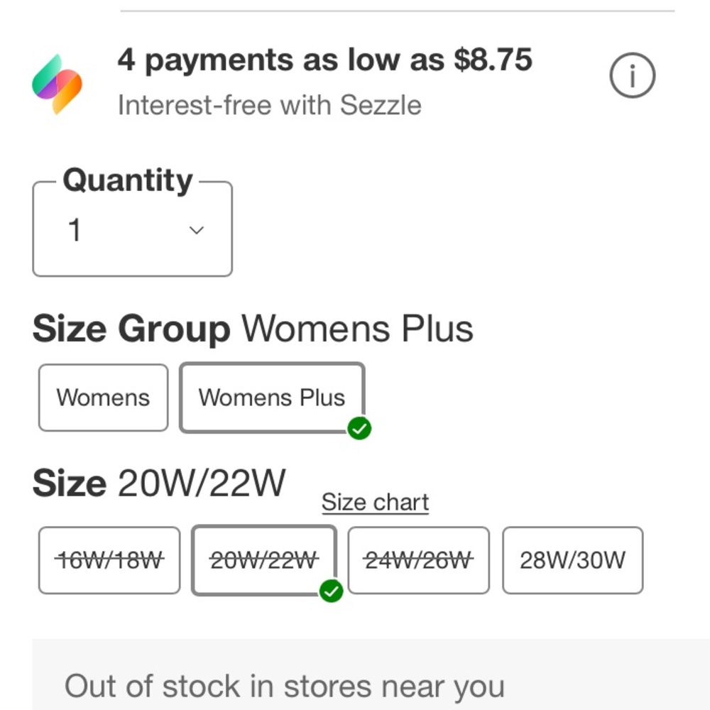
Task: Click the "Out of stock in stores" banner
Action: click(284, 686)
